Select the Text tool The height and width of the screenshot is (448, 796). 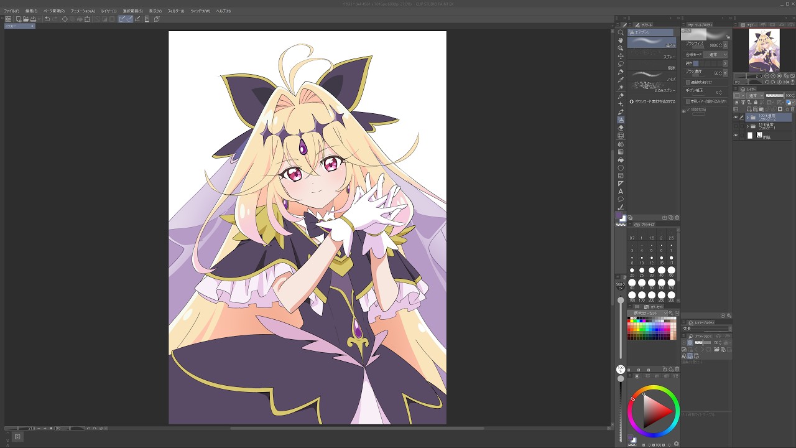(x=621, y=192)
